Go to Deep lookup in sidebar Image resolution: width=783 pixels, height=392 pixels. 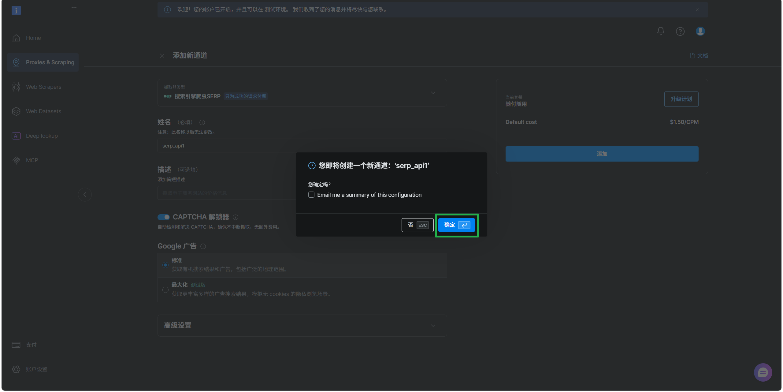[42, 136]
